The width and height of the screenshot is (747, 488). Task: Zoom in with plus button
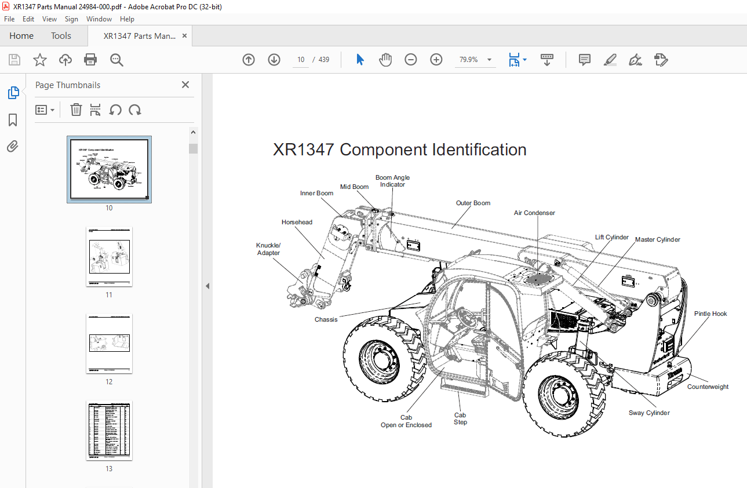coord(436,60)
